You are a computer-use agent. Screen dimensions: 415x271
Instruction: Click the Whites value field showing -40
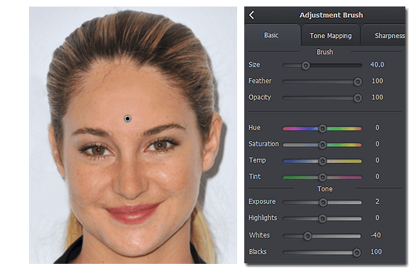pyautogui.click(x=376, y=235)
